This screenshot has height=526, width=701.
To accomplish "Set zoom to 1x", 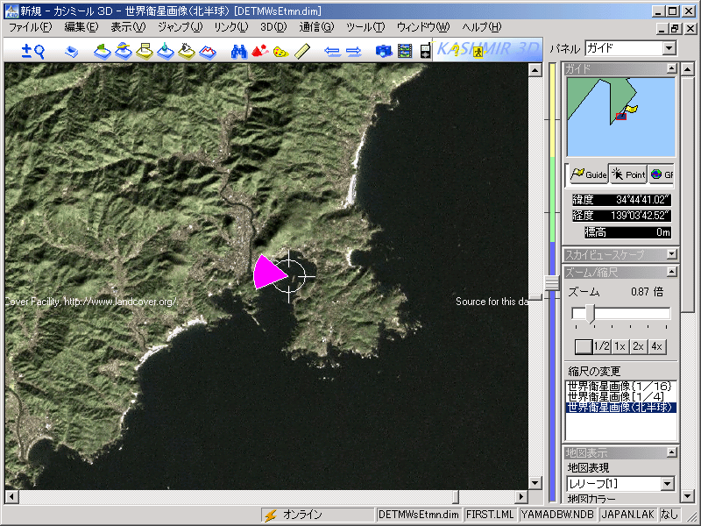I will (x=620, y=346).
